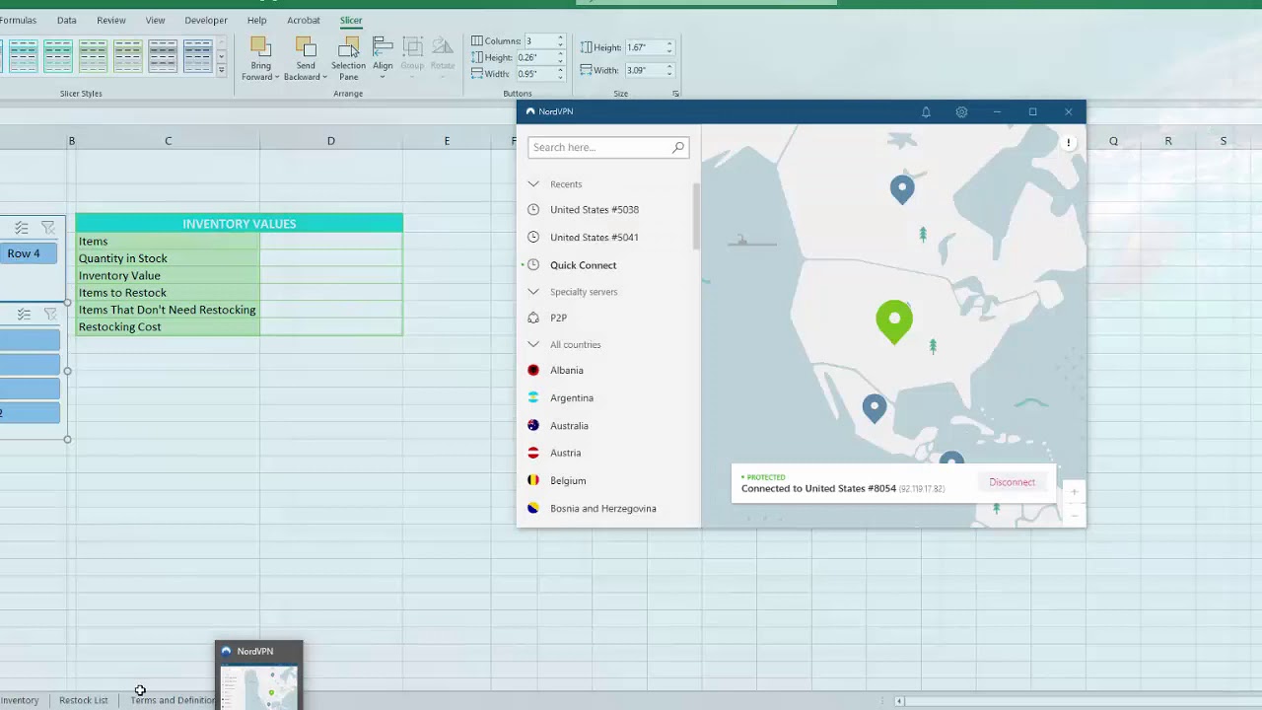This screenshot has width=1262, height=710.
Task: Select column D header
Action: click(x=331, y=141)
